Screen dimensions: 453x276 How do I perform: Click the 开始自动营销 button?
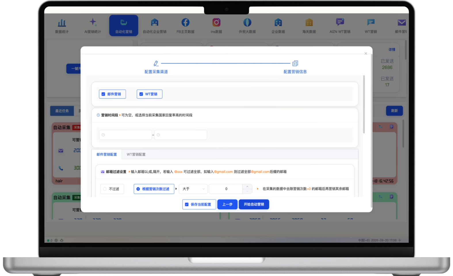pos(254,204)
